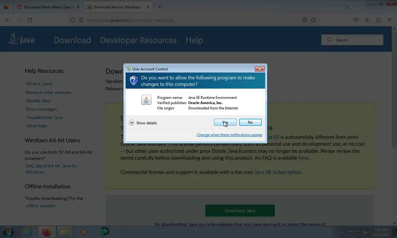The height and width of the screenshot is (238, 397).
Task: Open the list all tabs dropdown
Action: [347, 7]
